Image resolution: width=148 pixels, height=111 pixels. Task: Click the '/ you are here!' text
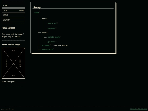pyautogui.click(x=59, y=45)
